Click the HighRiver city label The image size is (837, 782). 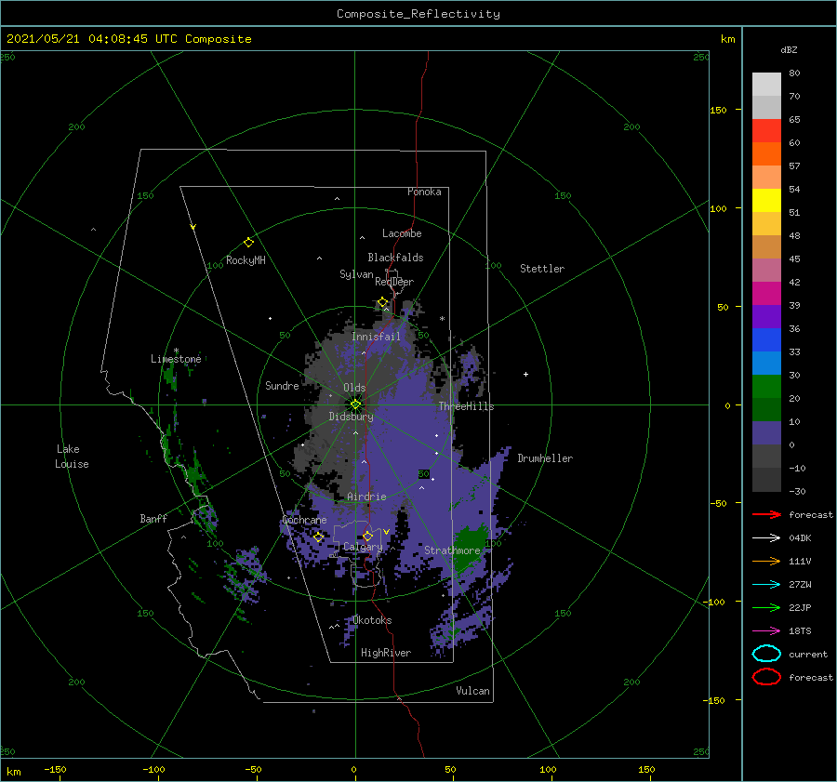(385, 653)
